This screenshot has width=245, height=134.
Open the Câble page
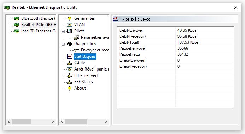[x=80, y=63]
